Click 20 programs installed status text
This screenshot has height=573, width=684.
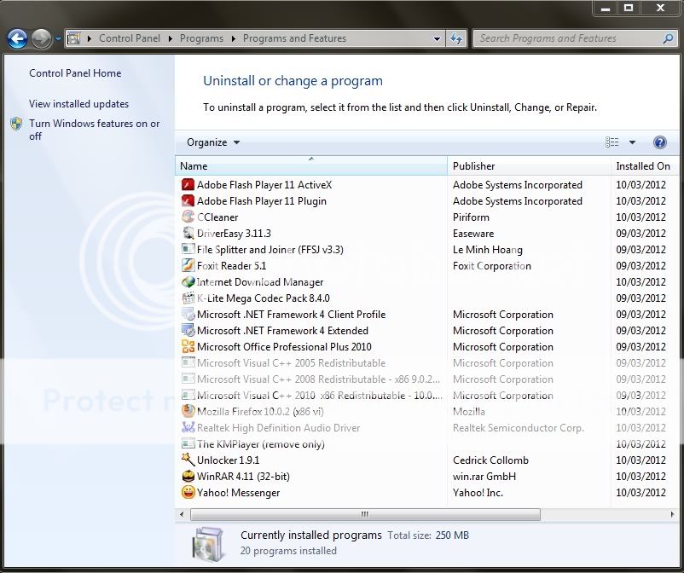(288, 551)
